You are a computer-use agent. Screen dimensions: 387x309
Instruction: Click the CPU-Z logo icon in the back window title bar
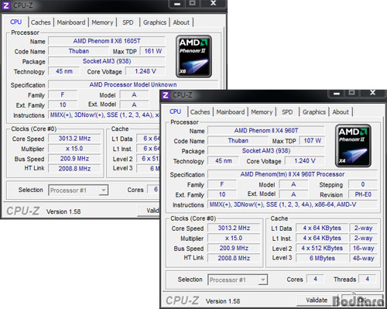[6, 5]
